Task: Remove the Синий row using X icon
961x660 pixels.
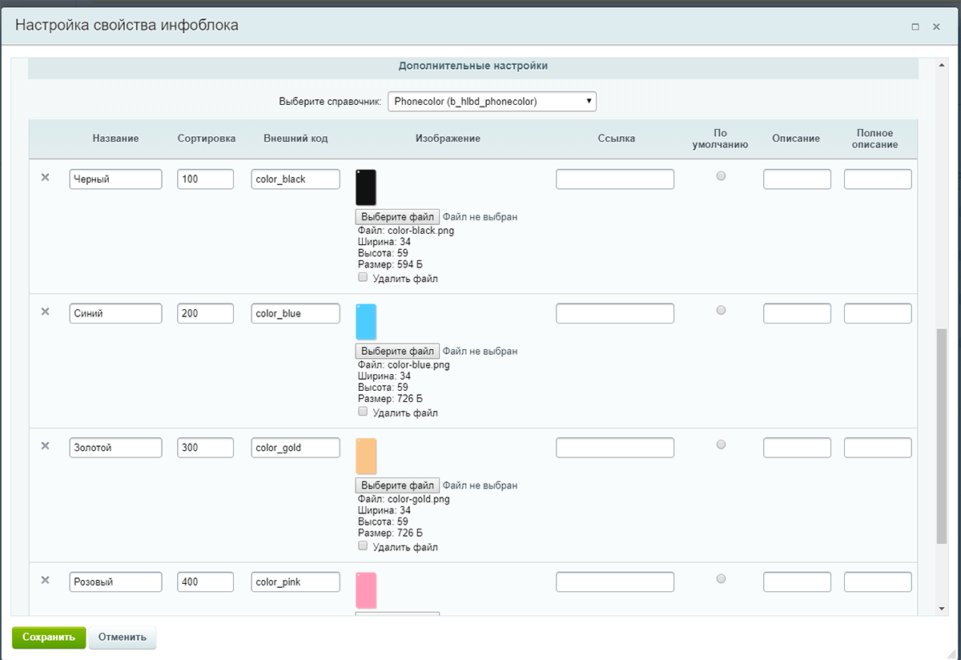Action: coord(46,312)
